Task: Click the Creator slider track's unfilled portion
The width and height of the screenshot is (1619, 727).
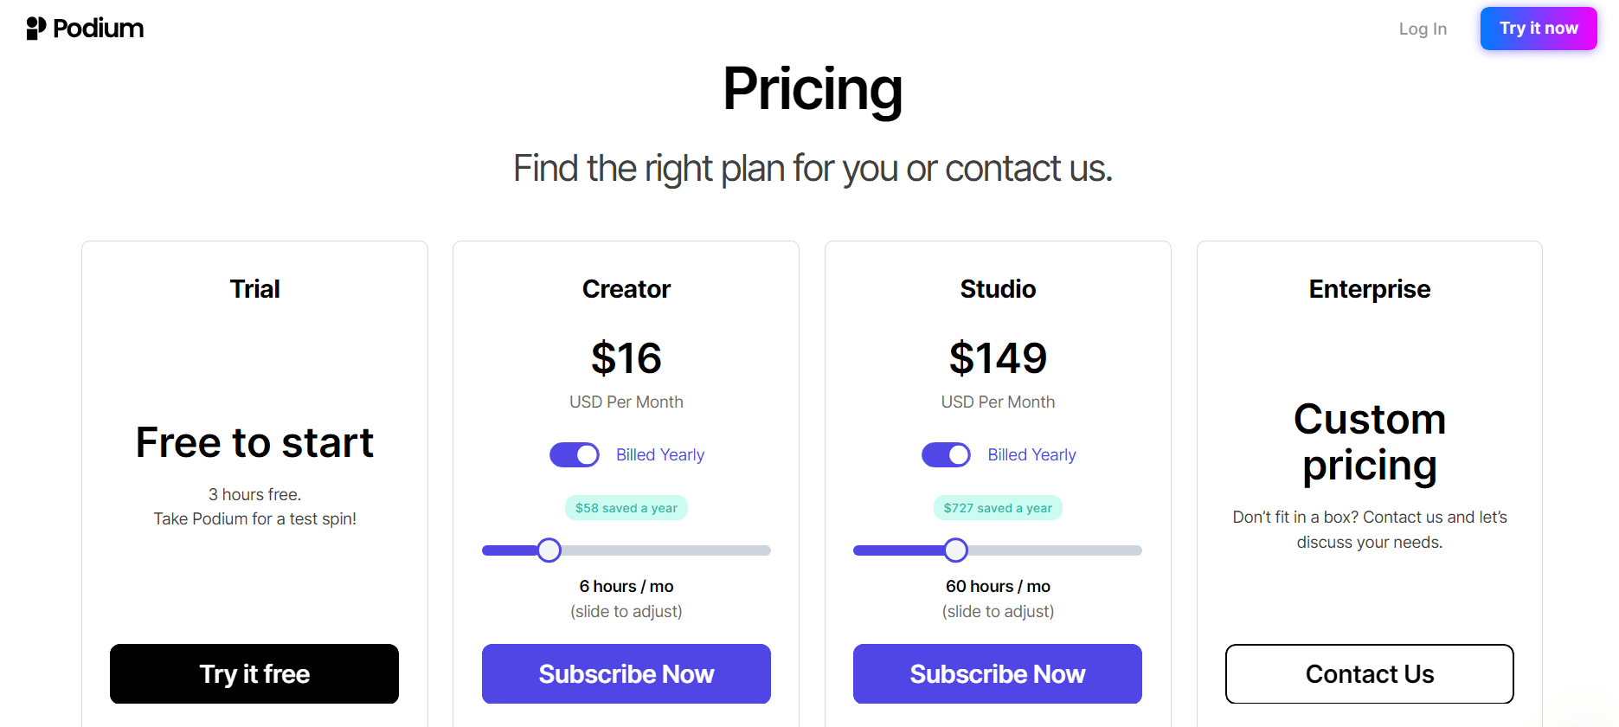Action: coord(666,550)
